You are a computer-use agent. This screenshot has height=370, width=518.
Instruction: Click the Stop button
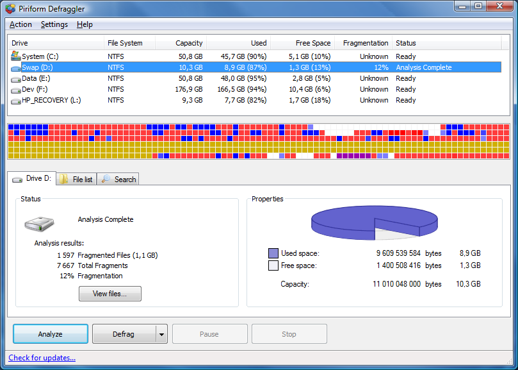(289, 334)
